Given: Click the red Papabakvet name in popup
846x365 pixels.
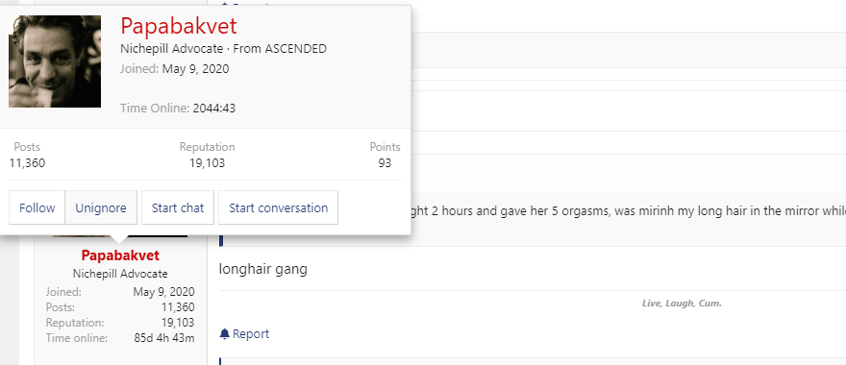Looking at the screenshot, I should pyautogui.click(x=178, y=26).
